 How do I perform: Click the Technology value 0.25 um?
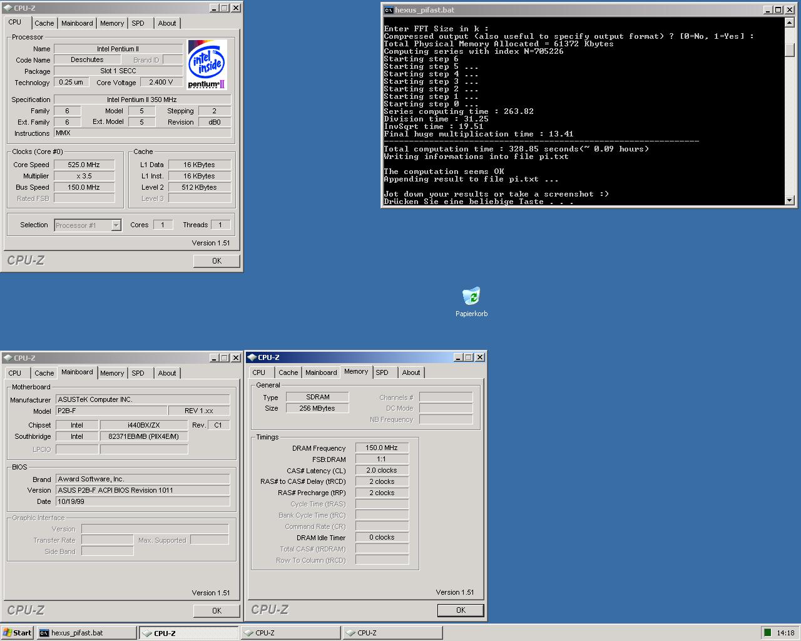[71, 83]
